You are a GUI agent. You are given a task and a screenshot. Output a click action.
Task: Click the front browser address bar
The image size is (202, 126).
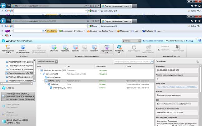coord(49,21)
